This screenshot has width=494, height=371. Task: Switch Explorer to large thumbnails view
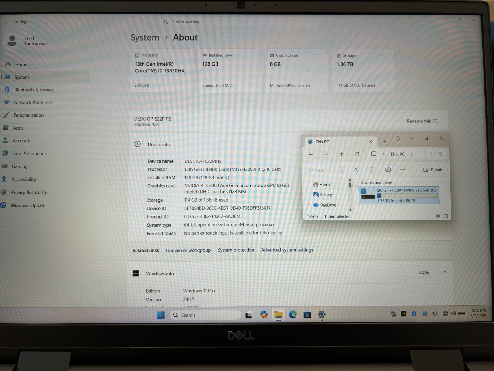[446, 216]
